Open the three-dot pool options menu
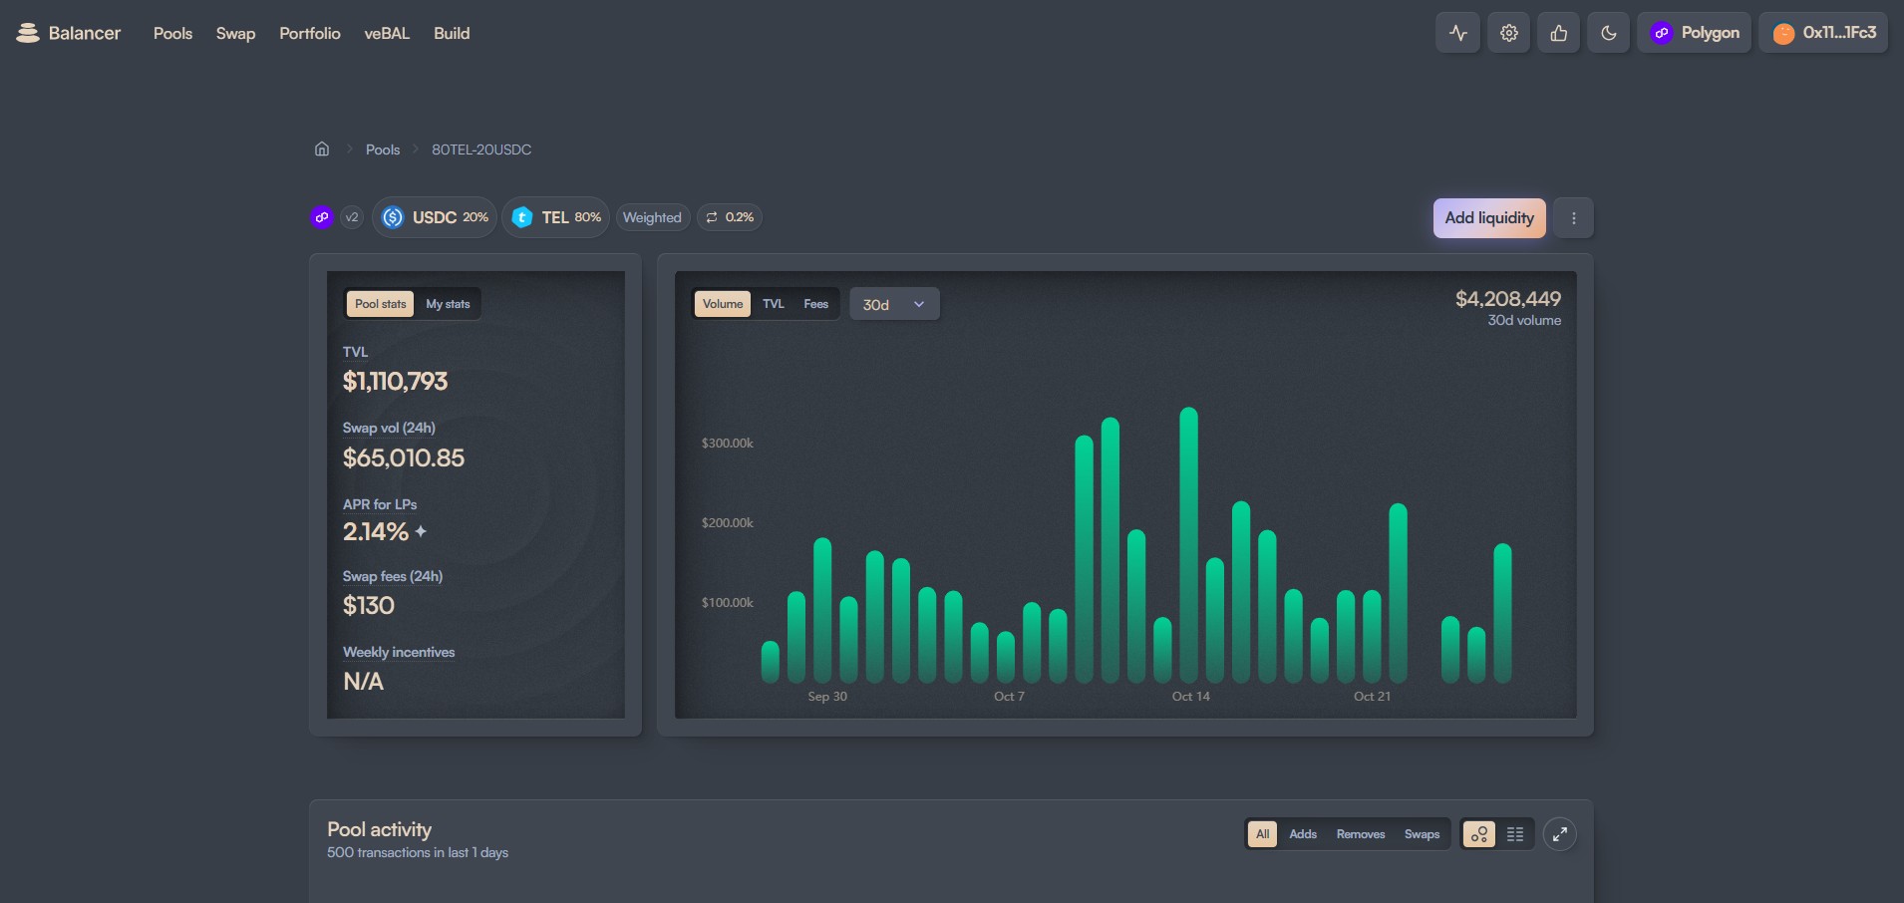Viewport: 1904px width, 903px height. click(1573, 218)
